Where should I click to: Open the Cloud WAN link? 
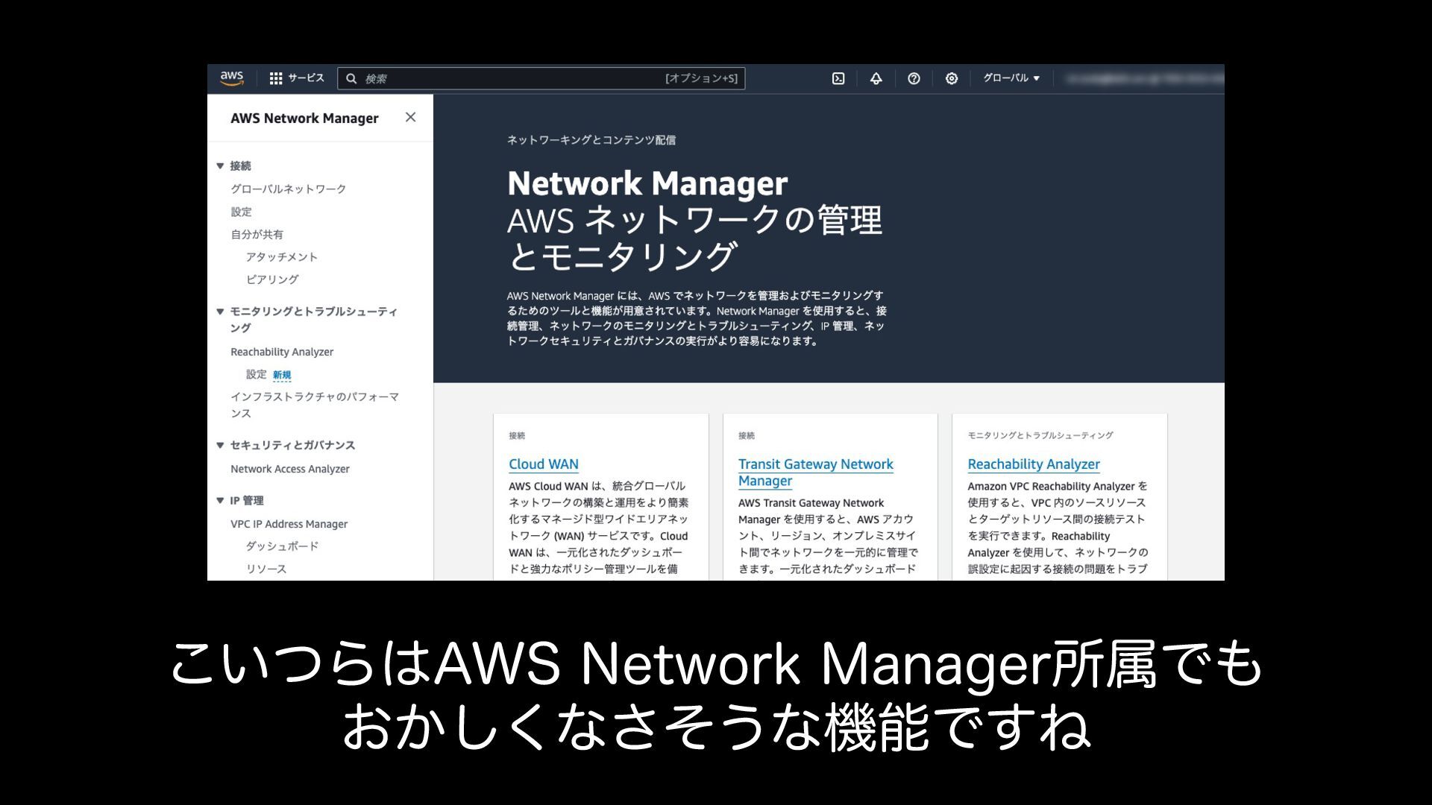(543, 464)
